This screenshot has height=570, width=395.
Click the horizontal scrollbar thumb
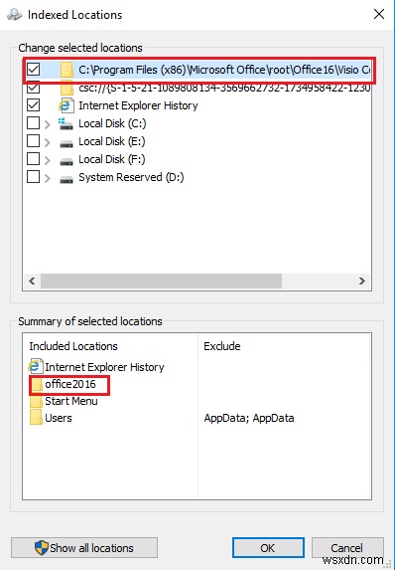(161, 281)
